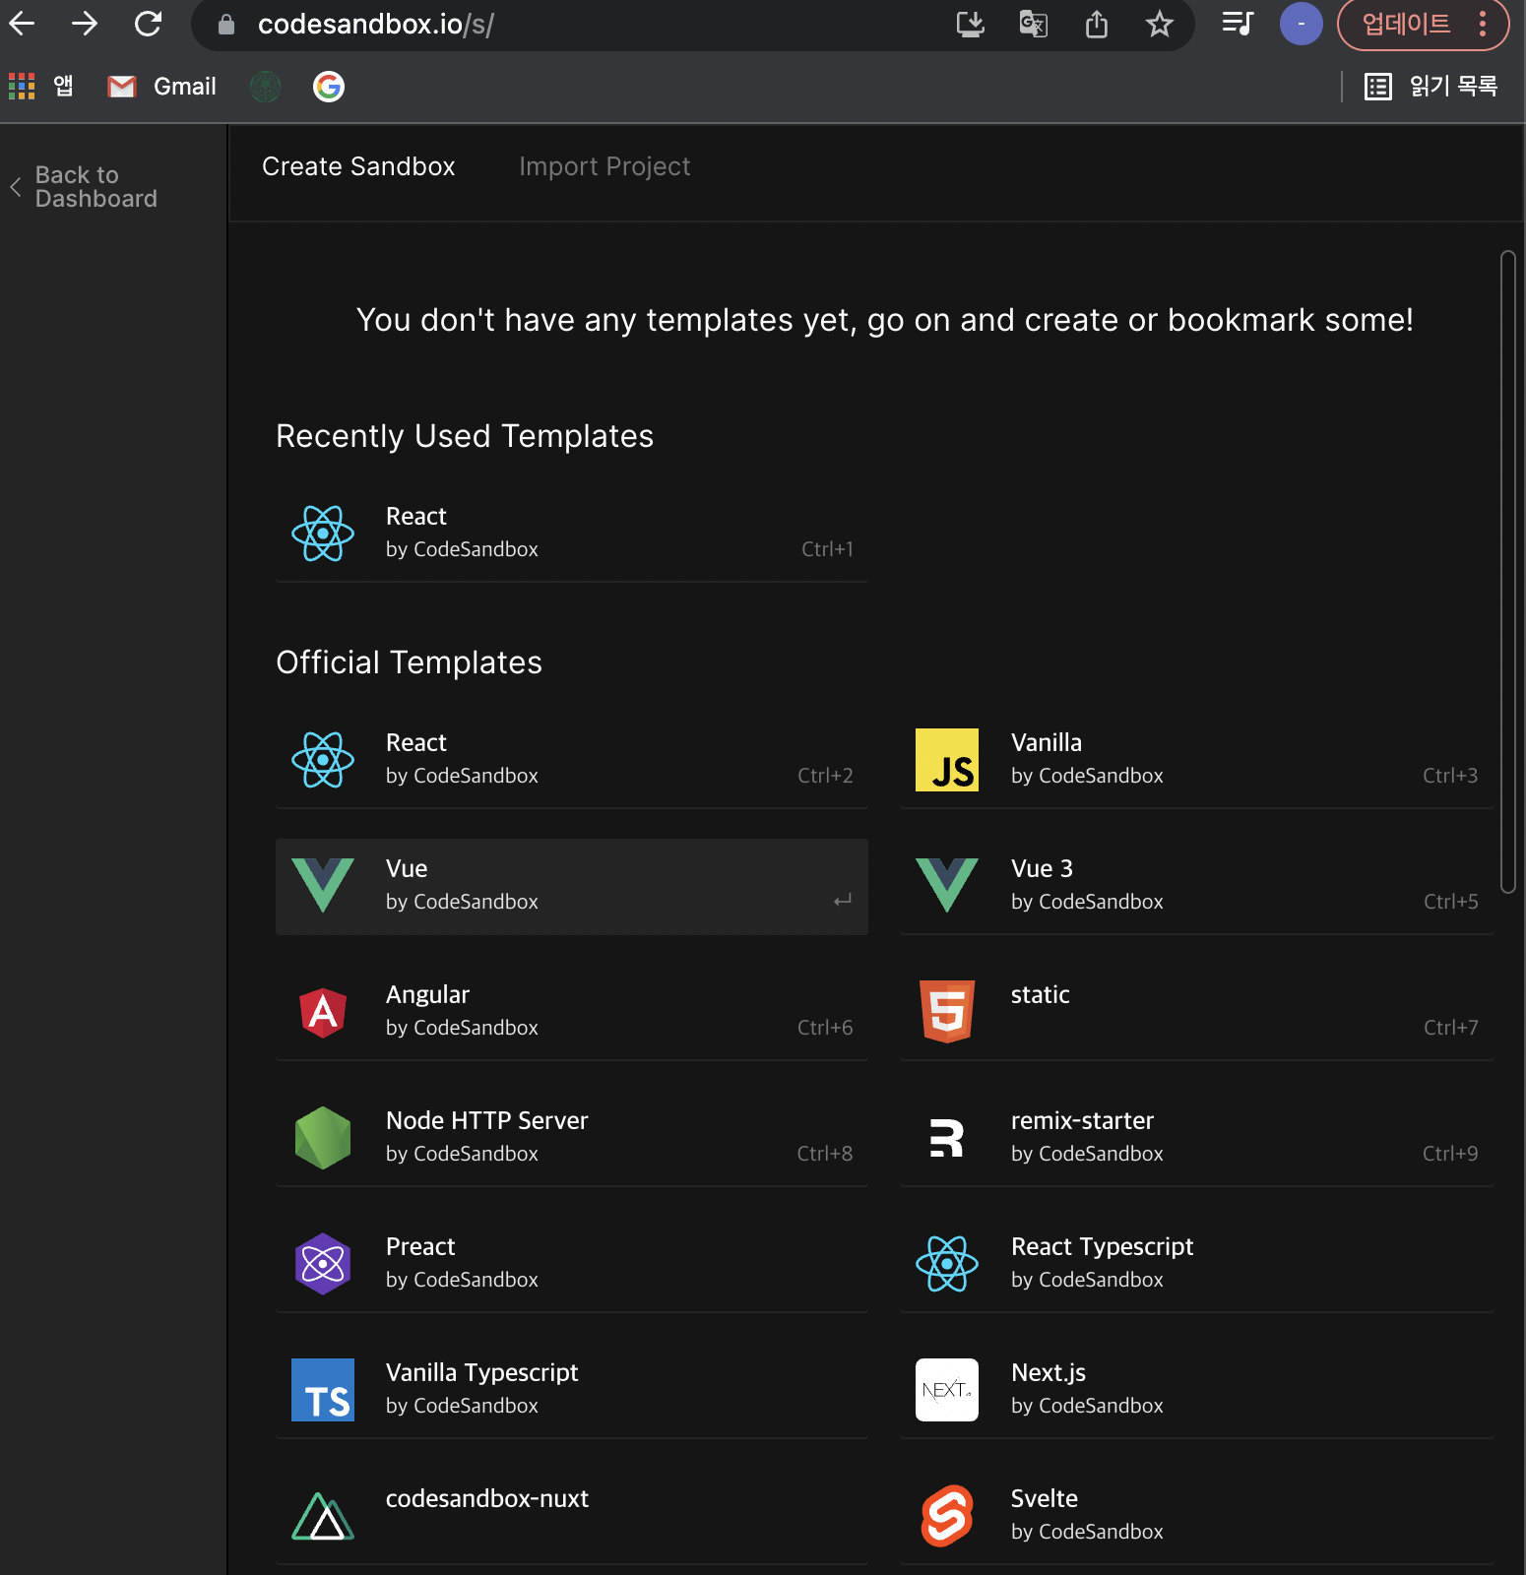Click the browser forward arrow
Viewport: 1526px width, 1575px height.
[x=85, y=24]
